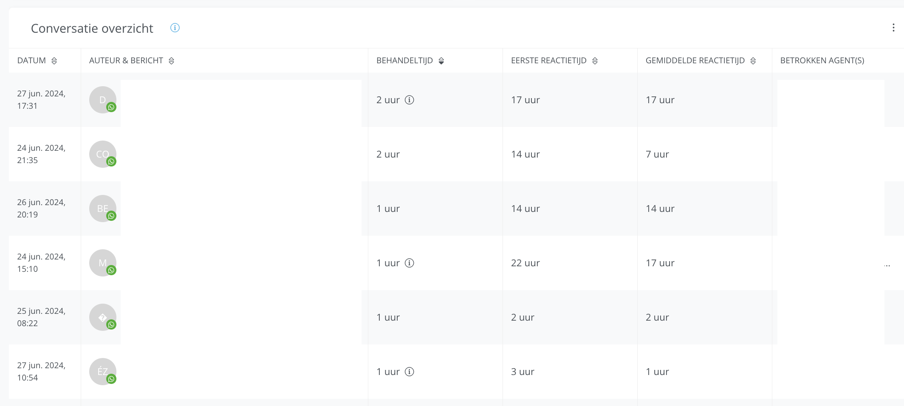Viewport: 904px width, 406px height.
Task: Select date 27 jun. 2024, 10:54
Action: 41,372
